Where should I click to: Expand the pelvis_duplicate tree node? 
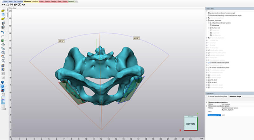[207, 20]
